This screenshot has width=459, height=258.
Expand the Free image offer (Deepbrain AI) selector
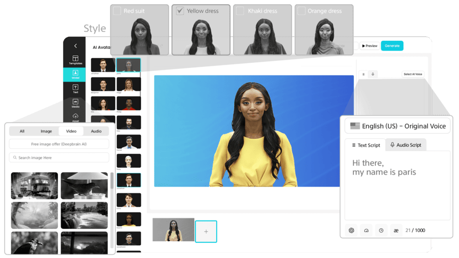59,144
